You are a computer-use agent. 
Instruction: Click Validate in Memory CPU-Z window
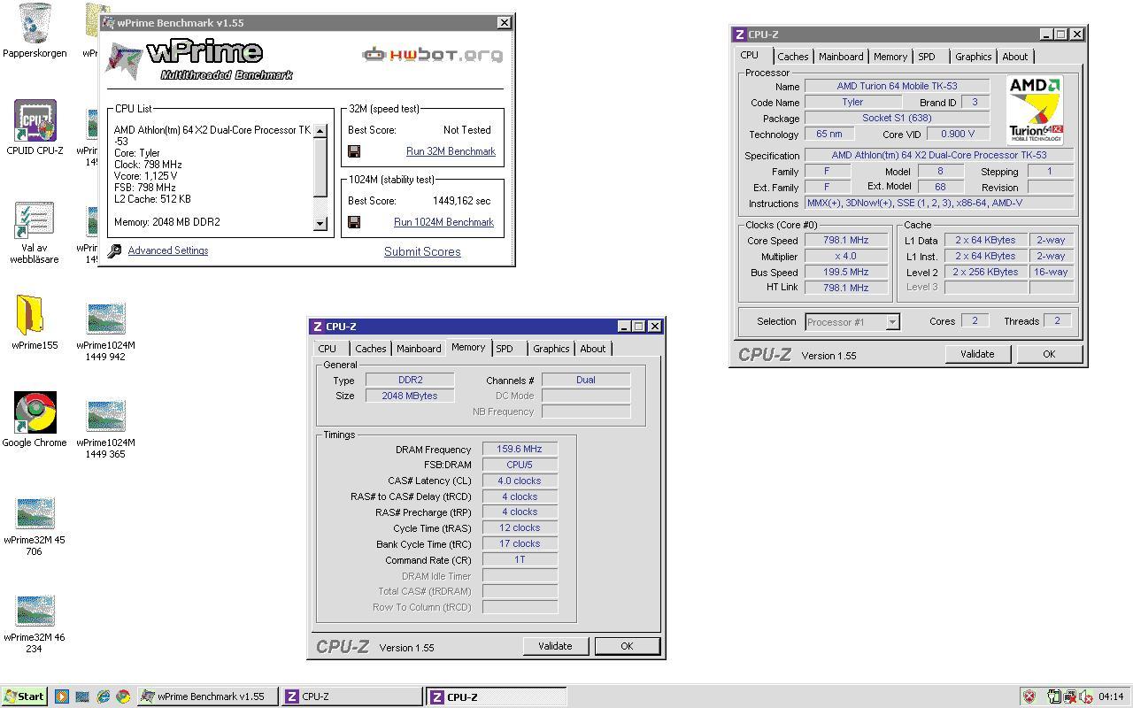coord(555,646)
